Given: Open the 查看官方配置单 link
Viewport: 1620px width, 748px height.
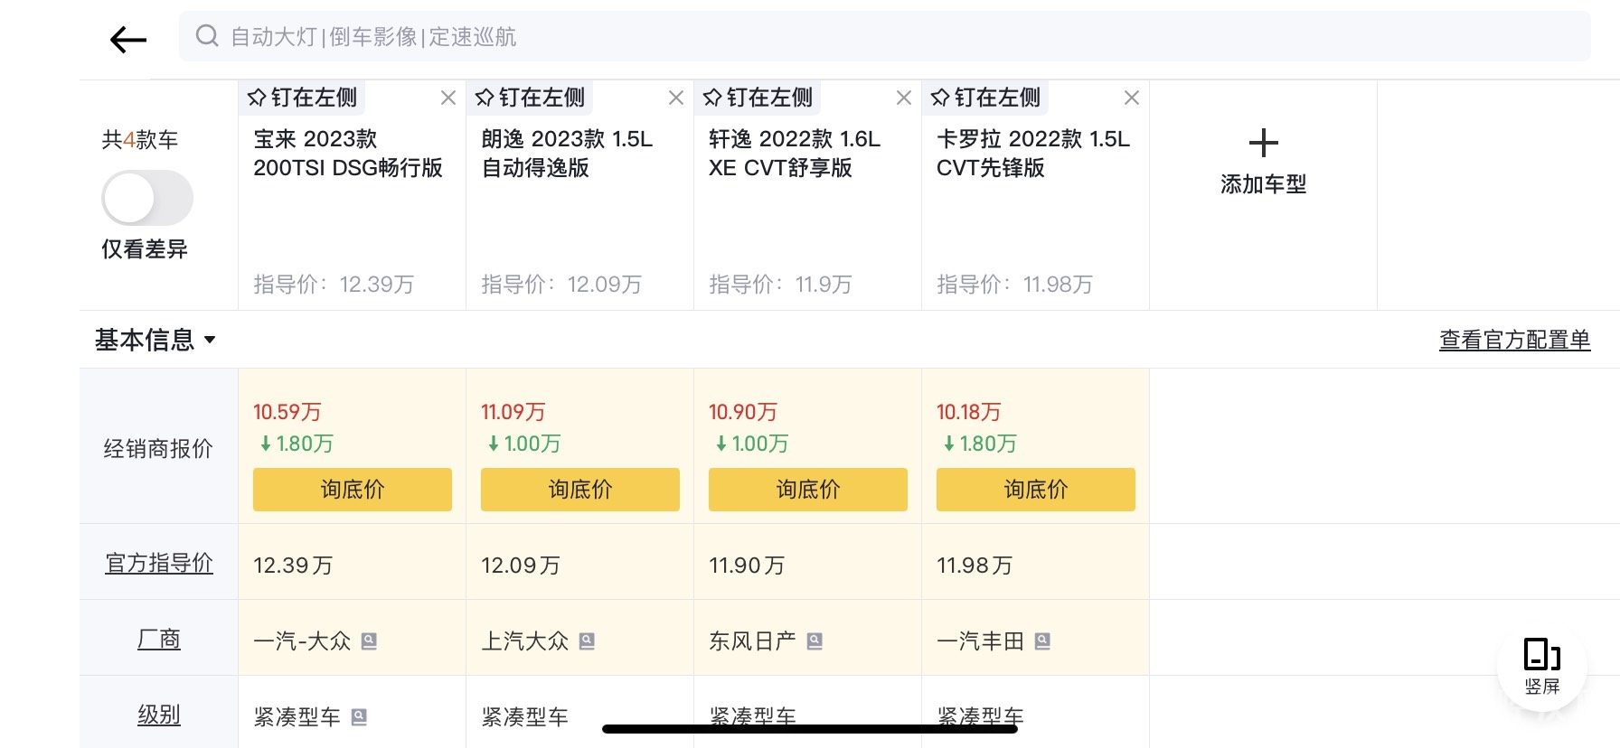Looking at the screenshot, I should point(1514,340).
